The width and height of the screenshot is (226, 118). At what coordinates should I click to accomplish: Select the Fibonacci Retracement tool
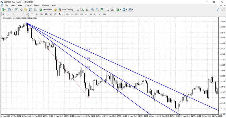point(32,14)
